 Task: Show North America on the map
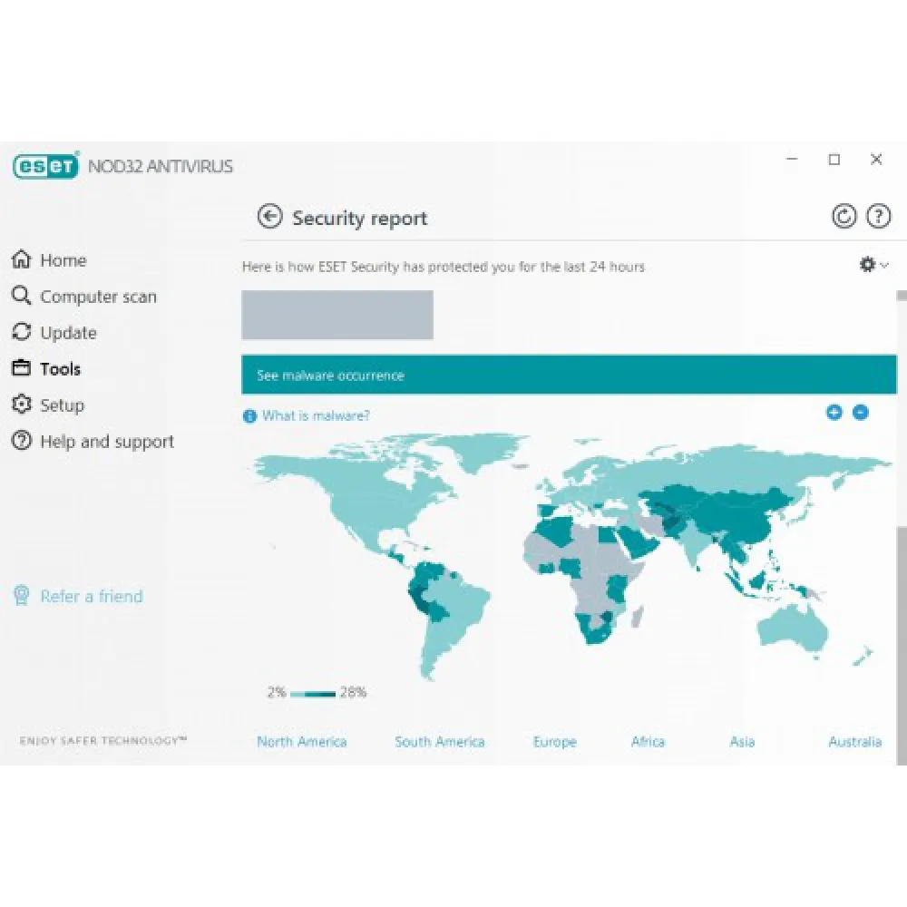tap(302, 742)
